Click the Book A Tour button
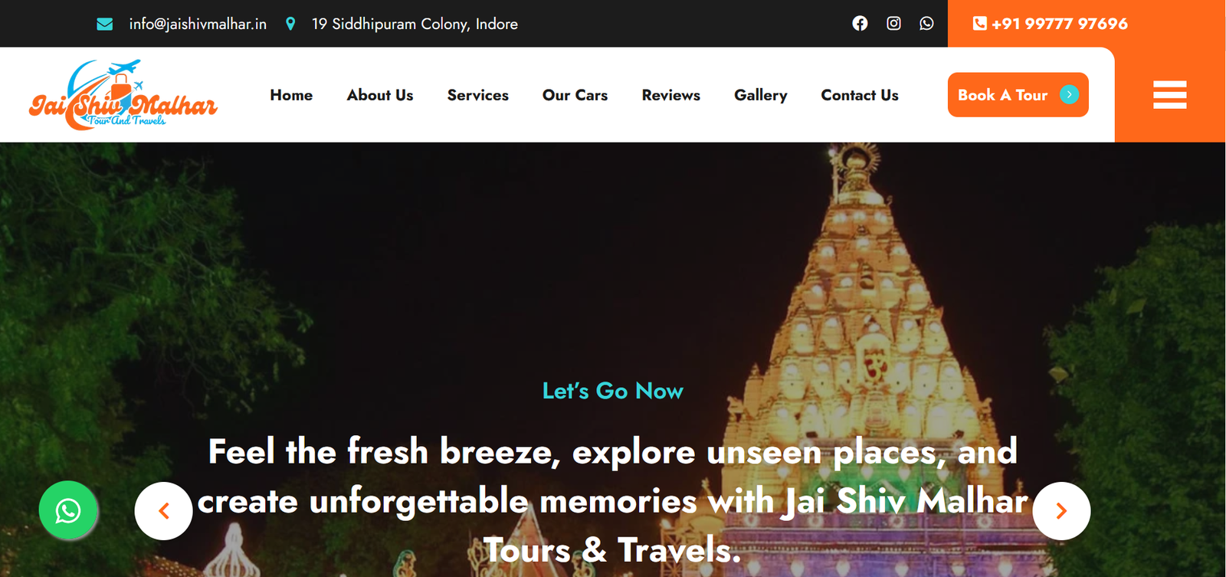 point(1018,95)
